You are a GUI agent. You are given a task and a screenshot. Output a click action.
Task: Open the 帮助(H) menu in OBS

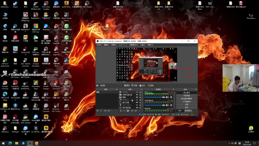coord(150,45)
